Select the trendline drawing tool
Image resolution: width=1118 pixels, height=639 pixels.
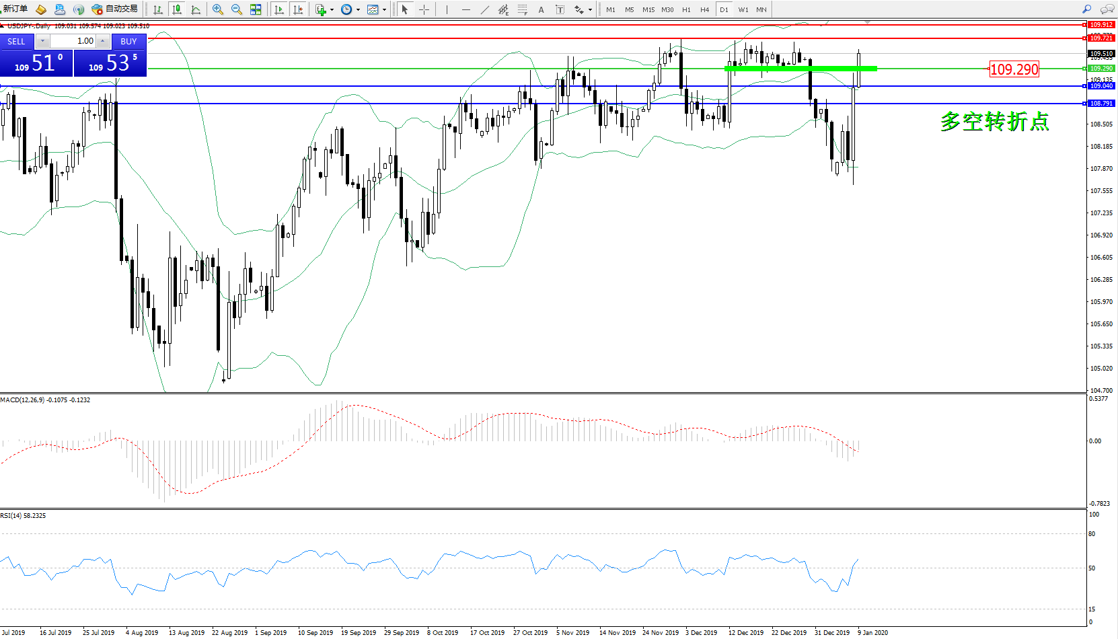(484, 9)
